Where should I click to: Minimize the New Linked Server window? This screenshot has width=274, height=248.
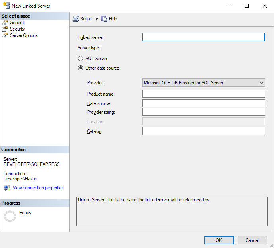[229, 6]
